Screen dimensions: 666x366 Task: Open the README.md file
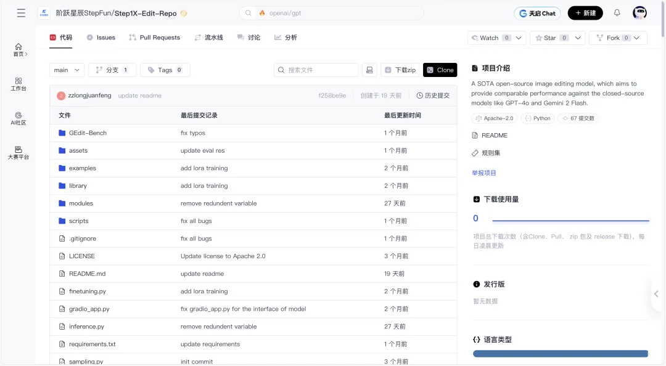coord(87,274)
